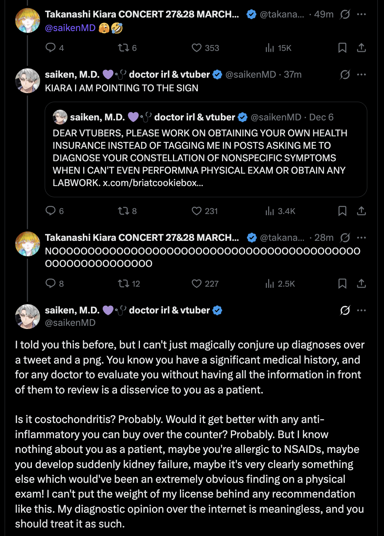Click the @saikenMD mention link

[70, 28]
